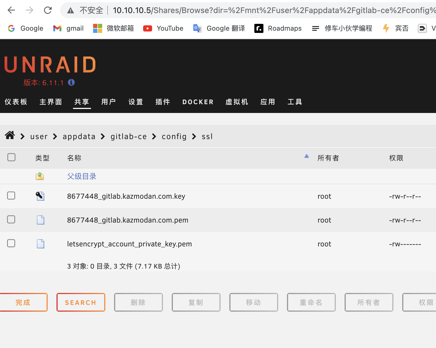Click the 复制 copy button

tap(196, 302)
